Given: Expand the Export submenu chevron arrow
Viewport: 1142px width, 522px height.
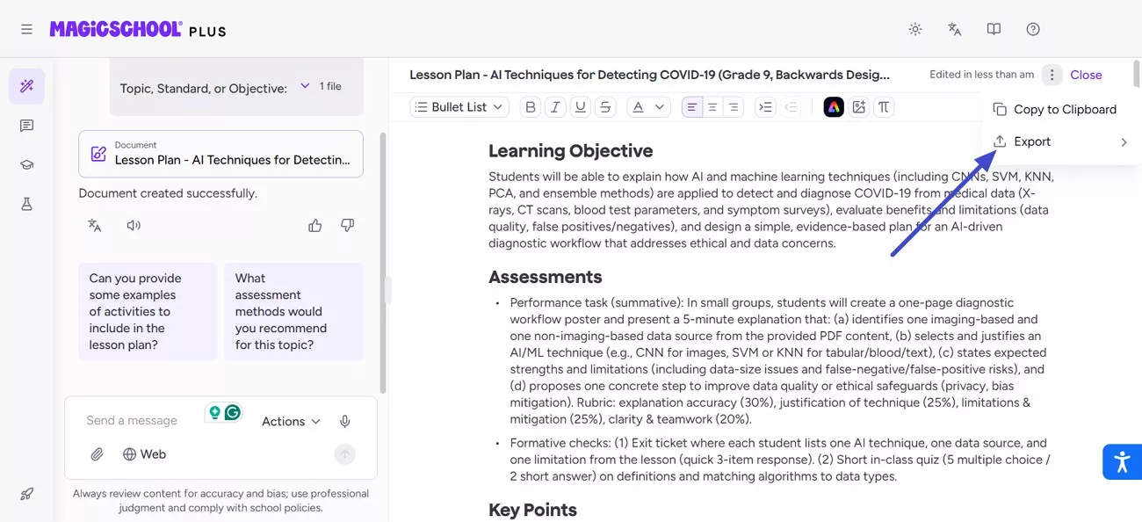Looking at the screenshot, I should [1124, 141].
